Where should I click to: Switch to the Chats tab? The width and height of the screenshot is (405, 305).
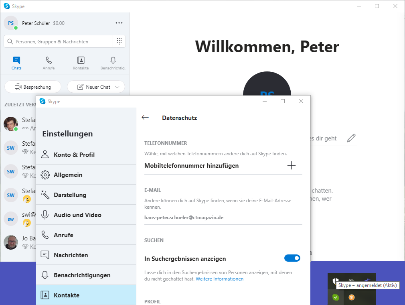pos(16,63)
